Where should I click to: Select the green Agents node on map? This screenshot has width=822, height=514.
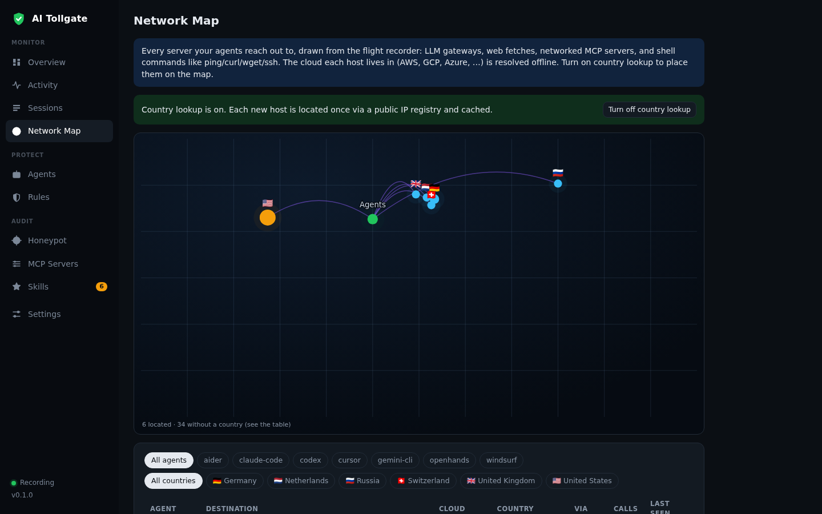click(x=373, y=219)
